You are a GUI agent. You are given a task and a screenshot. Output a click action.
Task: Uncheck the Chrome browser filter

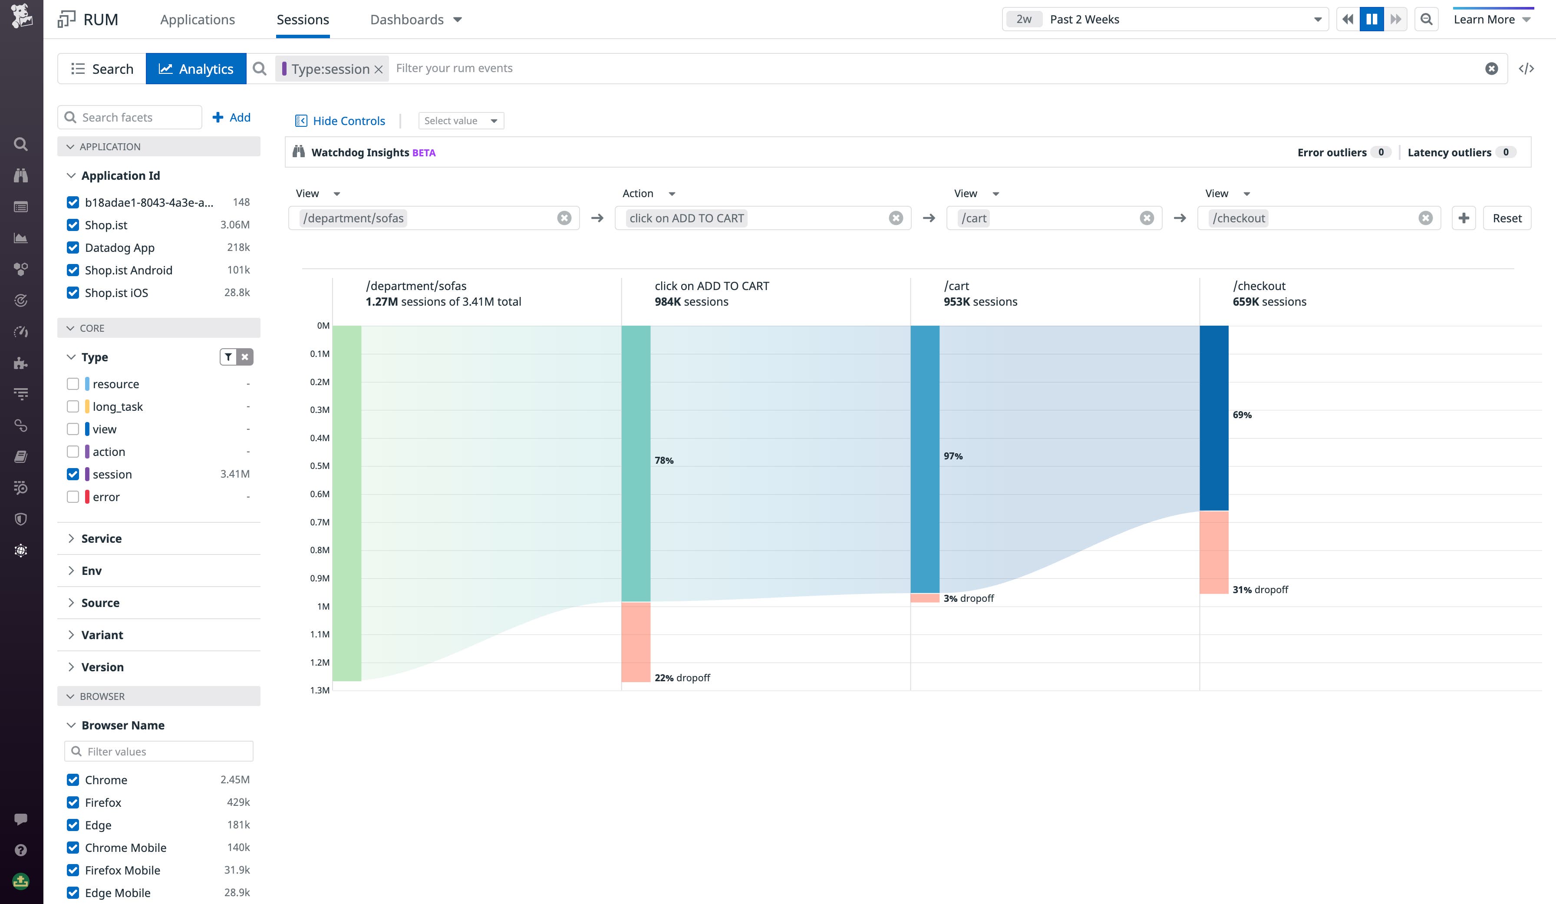click(x=73, y=779)
